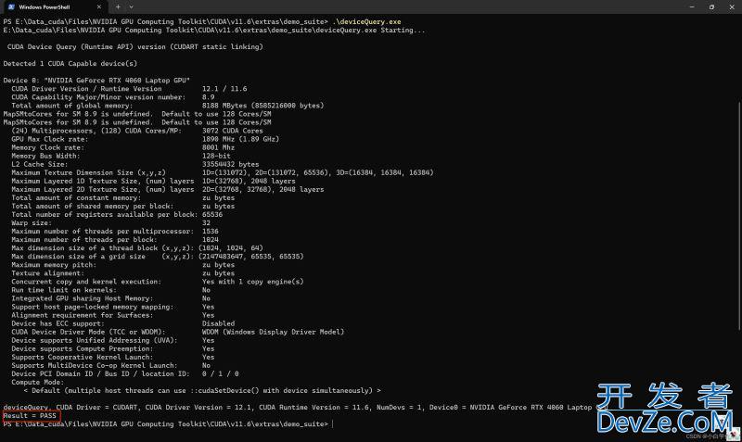
Task: Click the 'Maximum memory pitch' line
Action: pyautogui.click(x=123, y=265)
